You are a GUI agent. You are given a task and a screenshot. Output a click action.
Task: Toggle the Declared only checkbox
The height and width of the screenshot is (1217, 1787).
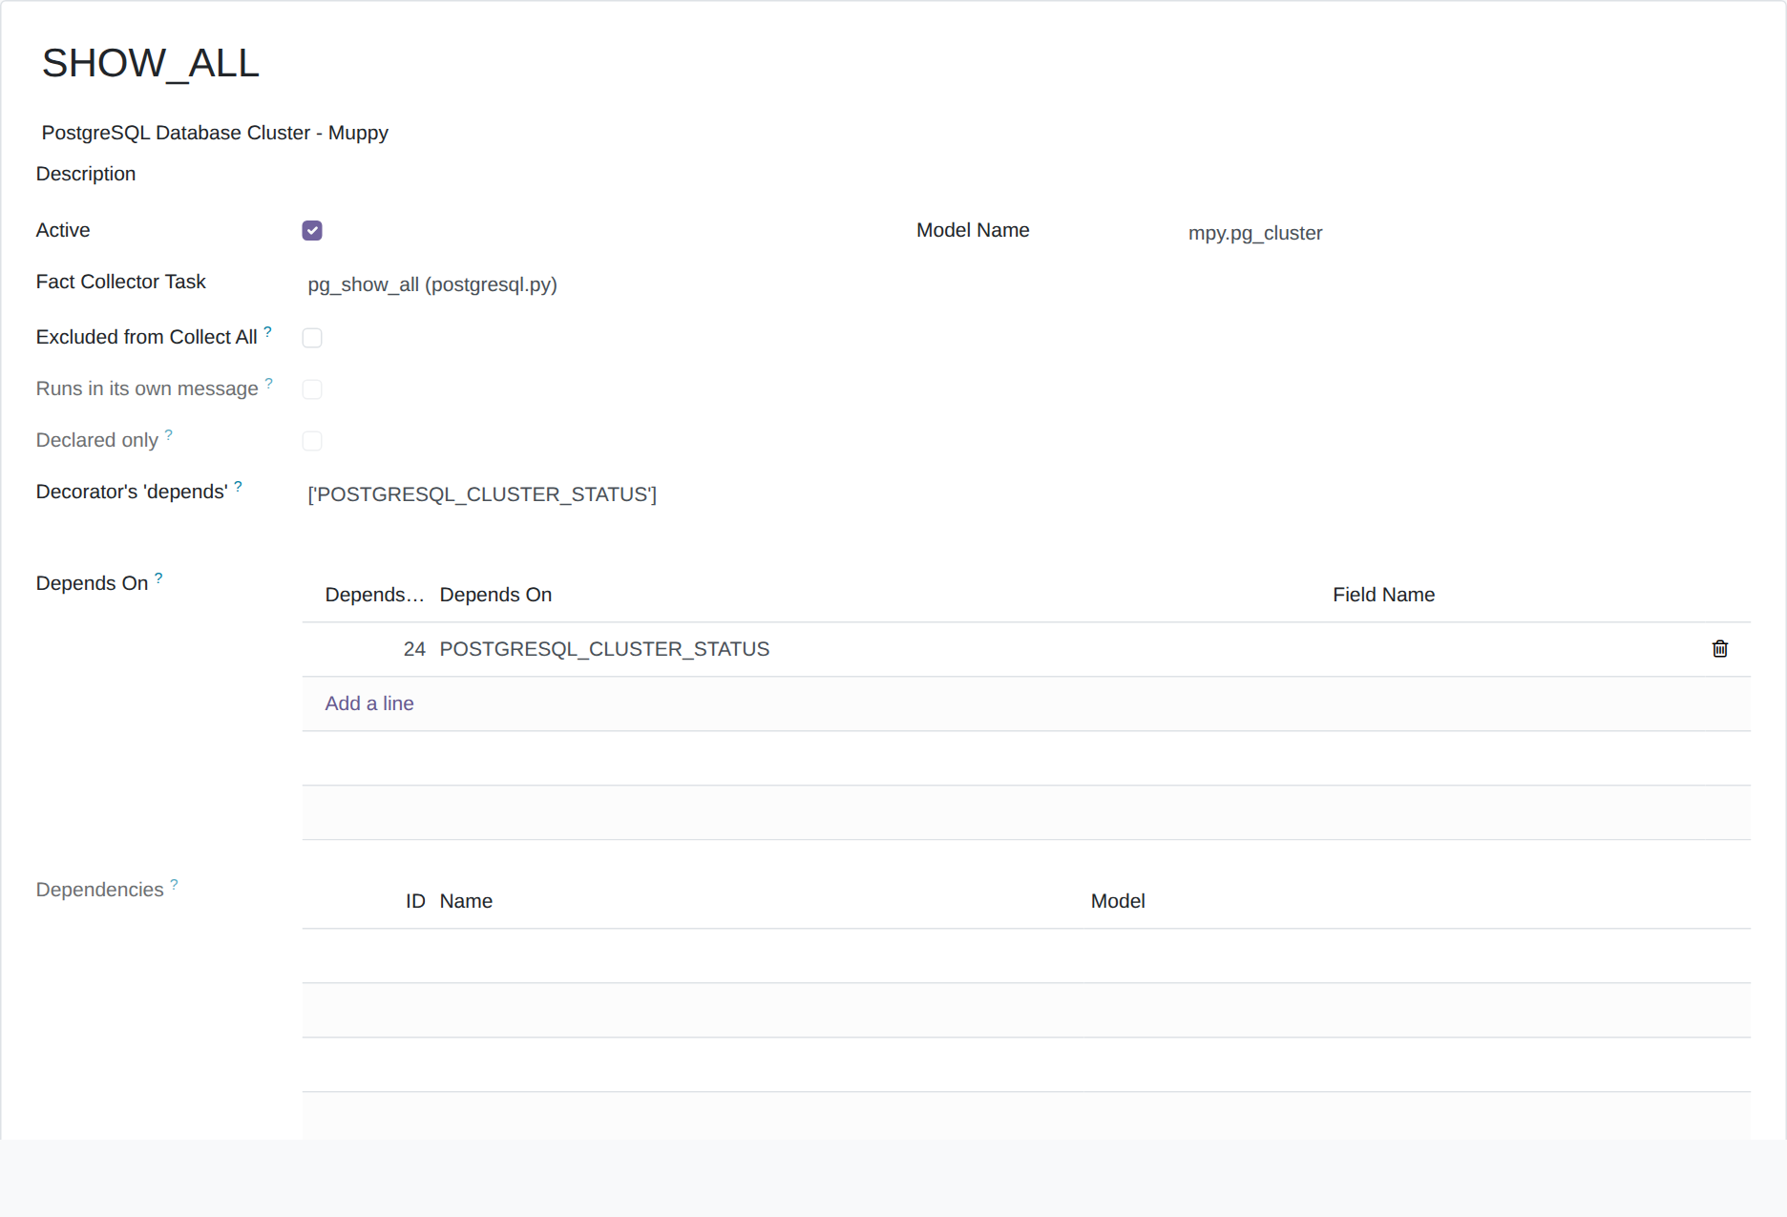tap(312, 441)
